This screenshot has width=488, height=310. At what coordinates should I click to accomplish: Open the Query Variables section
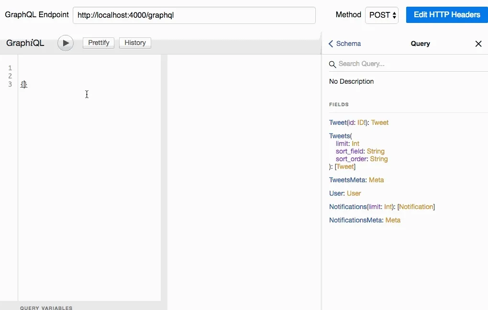(46, 308)
